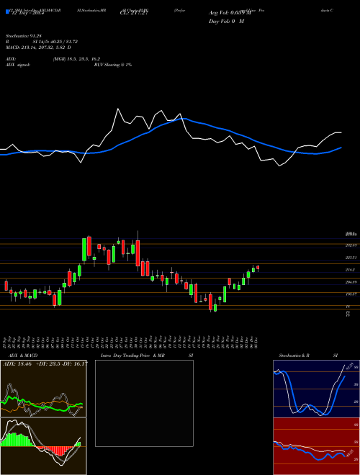This screenshot has width=360, height=475.
Task: Click the 'Day Vol: 0 M' label
Action: click(x=226, y=22)
